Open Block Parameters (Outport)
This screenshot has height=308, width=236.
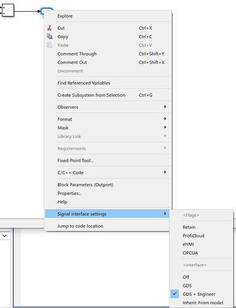point(108,185)
